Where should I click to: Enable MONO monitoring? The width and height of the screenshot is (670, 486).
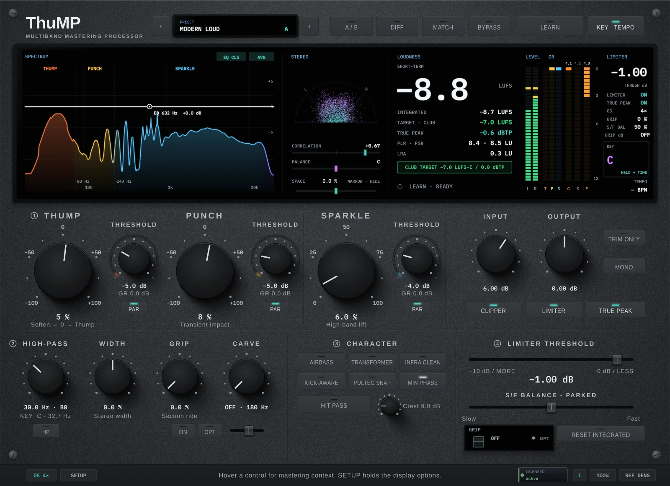pyautogui.click(x=624, y=266)
